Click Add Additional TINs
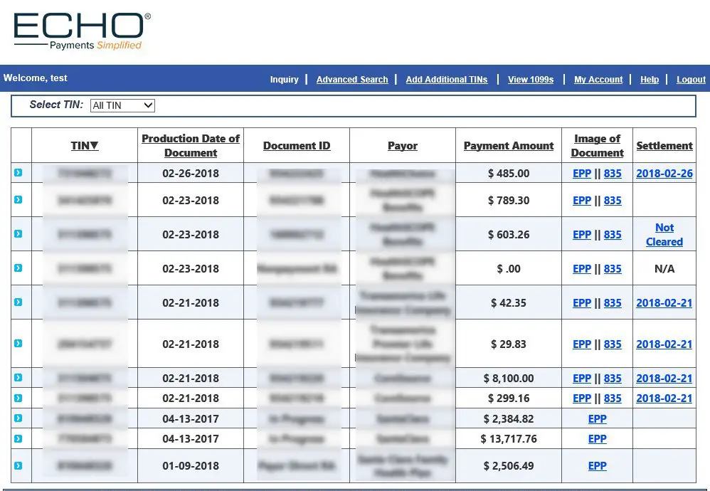710x491 pixels. click(447, 80)
